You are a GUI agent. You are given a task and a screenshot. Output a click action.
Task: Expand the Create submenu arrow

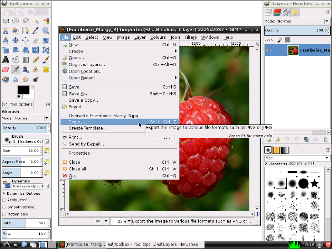pyautogui.click(x=175, y=51)
